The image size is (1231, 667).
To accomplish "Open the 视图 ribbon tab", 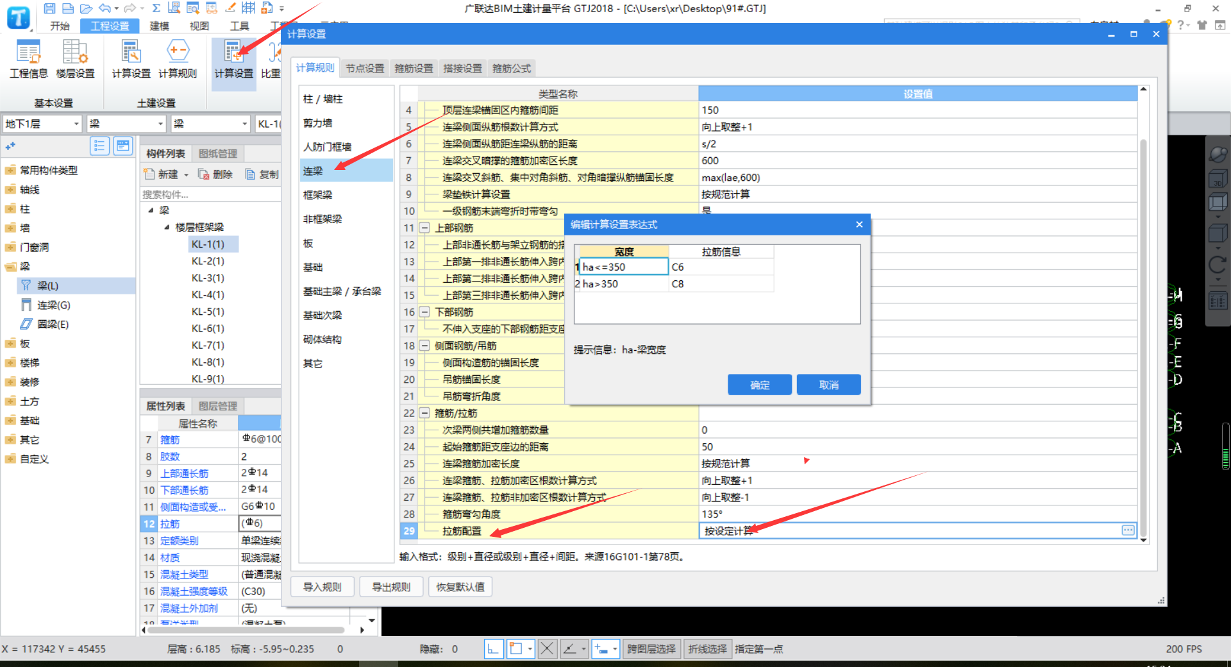I will 199,26.
